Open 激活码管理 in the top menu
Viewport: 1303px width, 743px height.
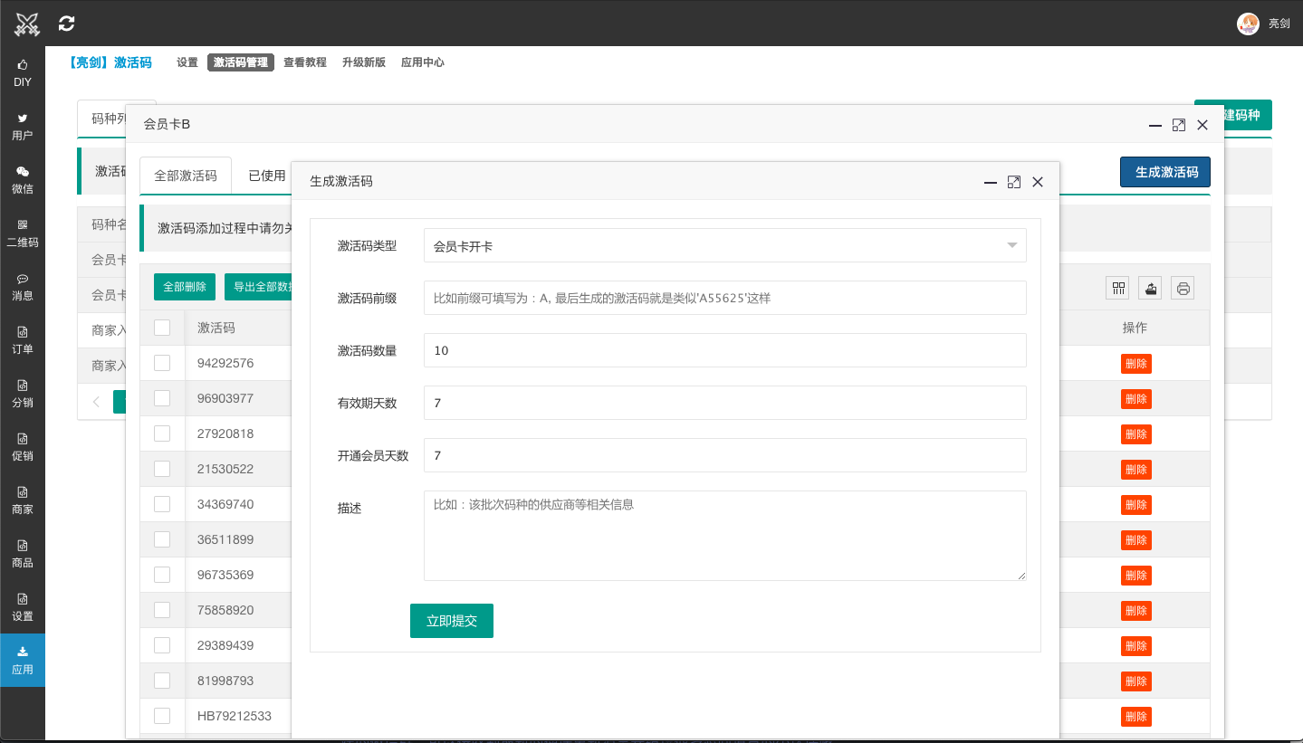tap(241, 62)
